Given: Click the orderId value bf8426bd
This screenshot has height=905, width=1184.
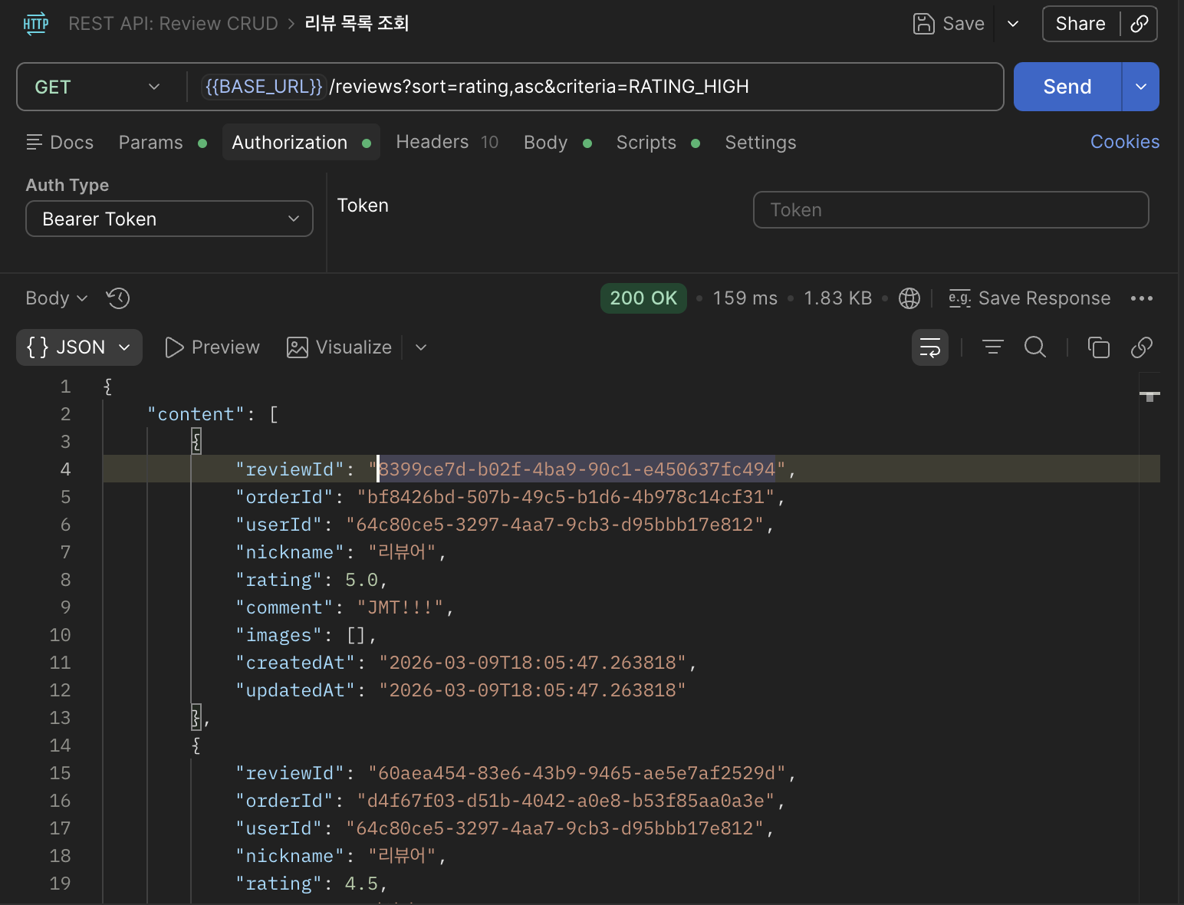Looking at the screenshot, I should coord(566,497).
